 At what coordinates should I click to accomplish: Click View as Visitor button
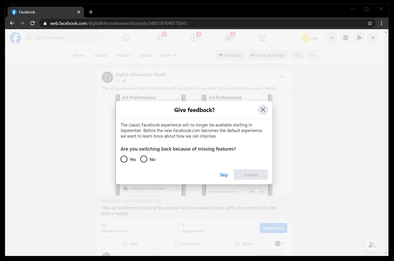268,55
